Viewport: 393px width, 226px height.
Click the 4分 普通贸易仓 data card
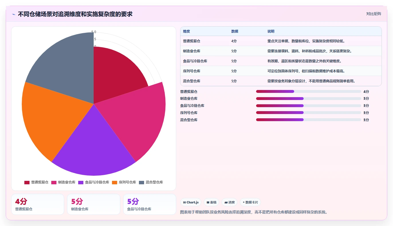click(x=38, y=204)
